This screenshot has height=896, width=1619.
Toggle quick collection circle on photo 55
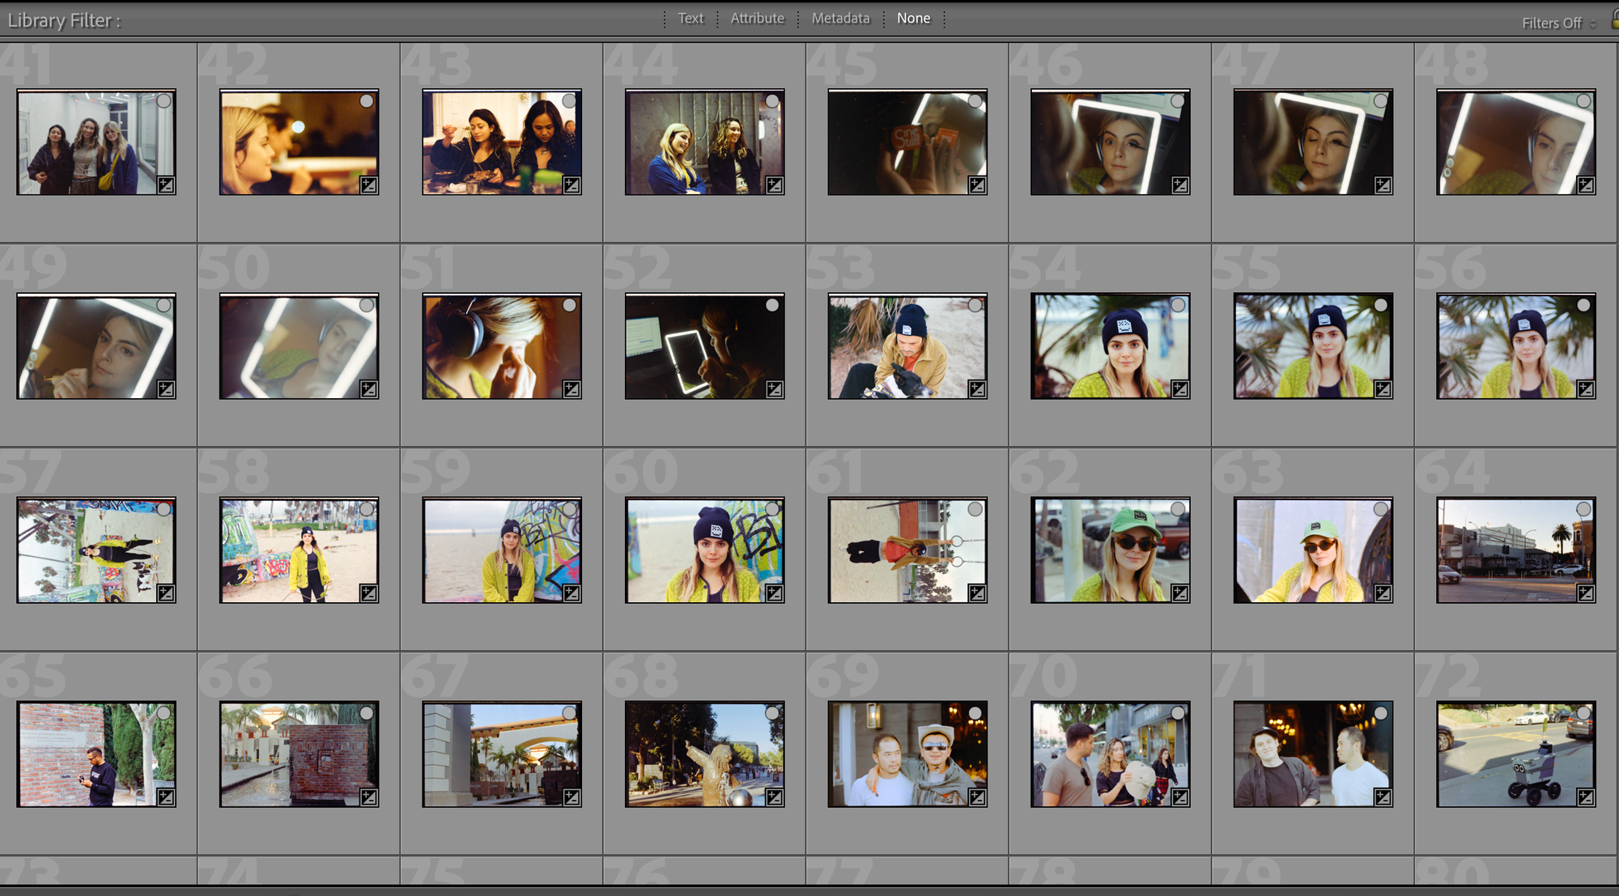pyautogui.click(x=1381, y=305)
